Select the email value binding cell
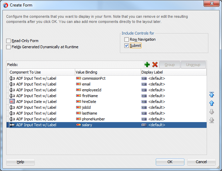 [x=108, y=84]
